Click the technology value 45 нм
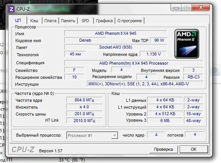 point(75,54)
